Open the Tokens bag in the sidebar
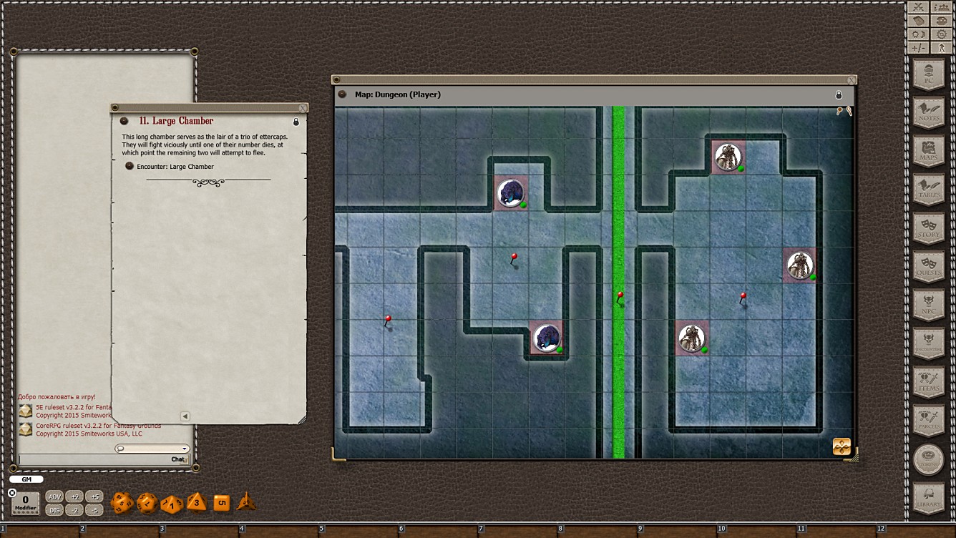The image size is (956, 538). (929, 456)
